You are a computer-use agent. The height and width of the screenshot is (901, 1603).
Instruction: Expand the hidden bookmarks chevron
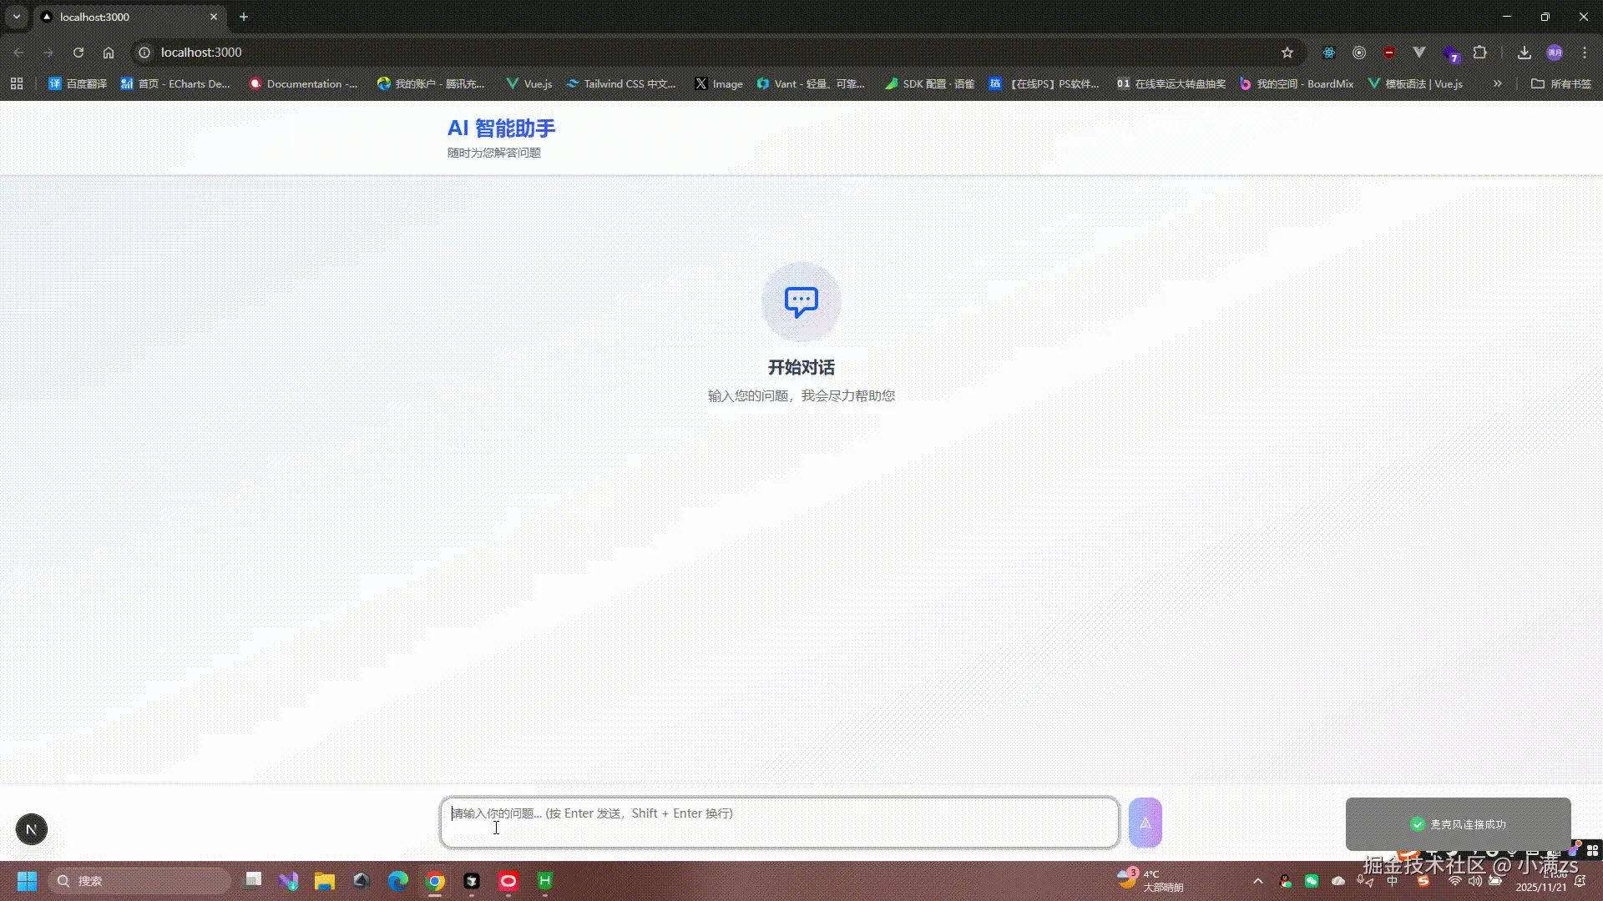1498,83
